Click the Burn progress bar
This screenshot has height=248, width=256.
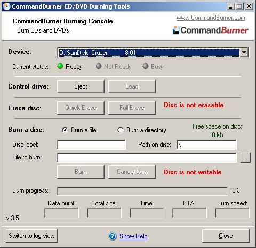point(142,191)
